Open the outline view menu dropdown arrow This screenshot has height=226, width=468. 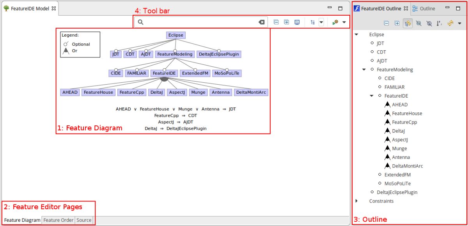pyautogui.click(x=459, y=23)
